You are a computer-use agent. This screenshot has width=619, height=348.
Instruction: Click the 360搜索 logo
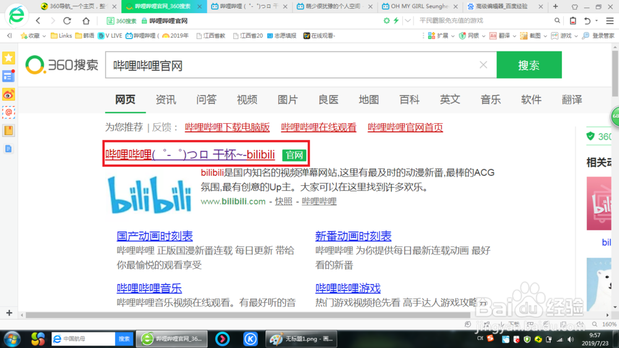pyautogui.click(x=62, y=65)
